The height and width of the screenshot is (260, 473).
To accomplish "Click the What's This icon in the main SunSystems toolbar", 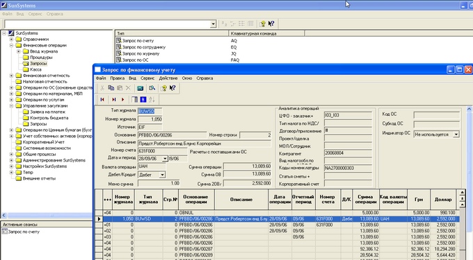I will tap(271, 24).
